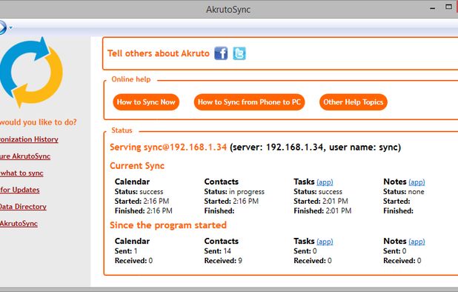The height and width of the screenshot is (292, 458).
Task: Click the Serving sync@192.168.1.34 status text
Action: [x=168, y=147]
